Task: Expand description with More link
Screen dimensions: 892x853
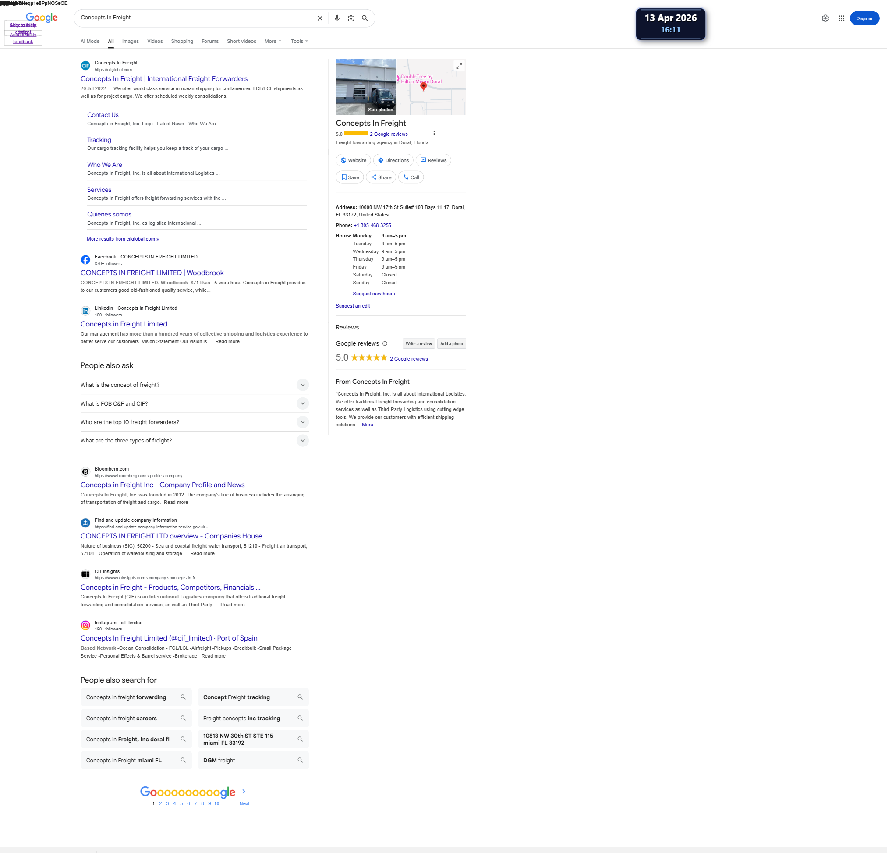Action: [x=367, y=425]
